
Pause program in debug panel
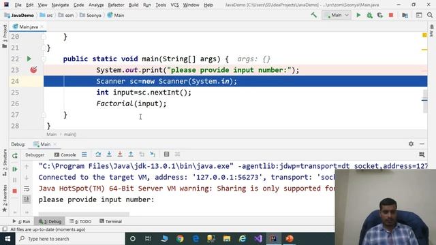pyautogui.click(x=15, y=180)
